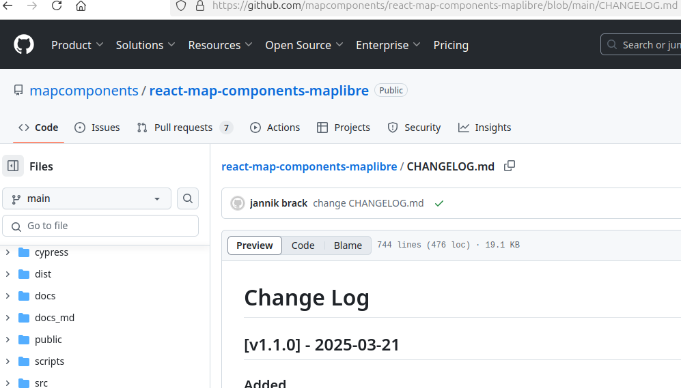
Task: Open the Actions tab
Action: coord(275,128)
